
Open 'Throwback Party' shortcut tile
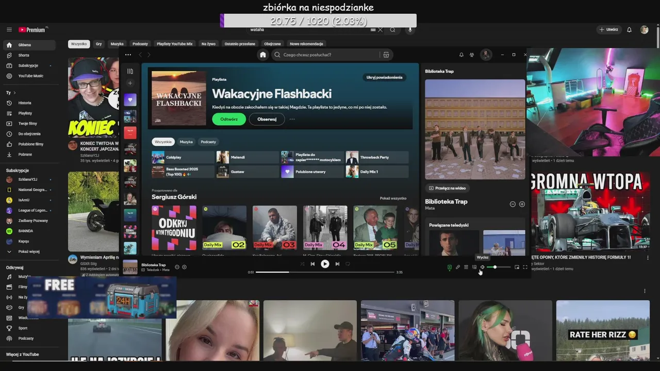click(377, 157)
